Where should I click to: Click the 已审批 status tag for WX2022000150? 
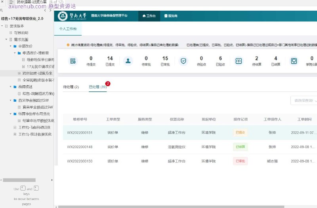coord(241,161)
